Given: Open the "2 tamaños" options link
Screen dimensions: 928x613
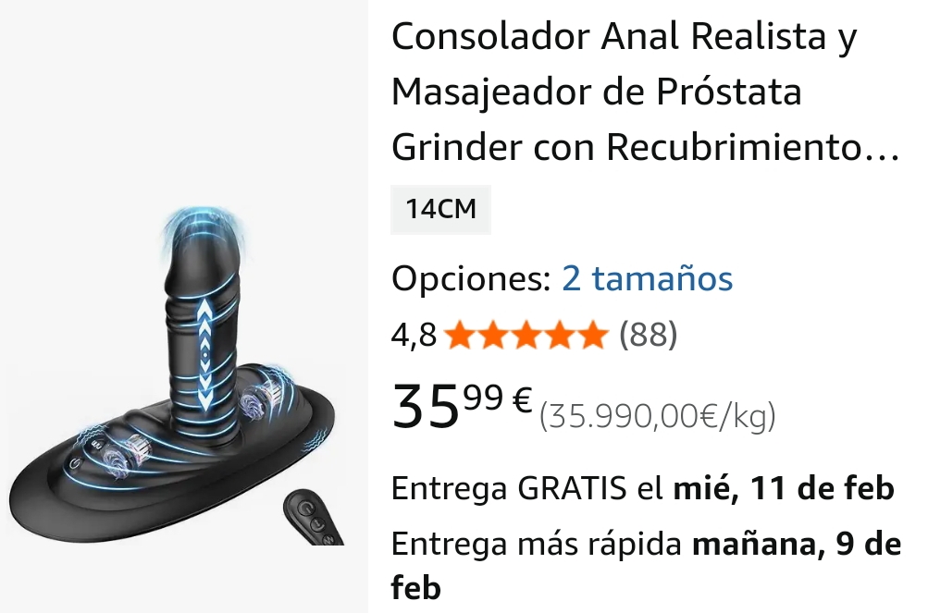Looking at the screenshot, I should pos(647,278).
